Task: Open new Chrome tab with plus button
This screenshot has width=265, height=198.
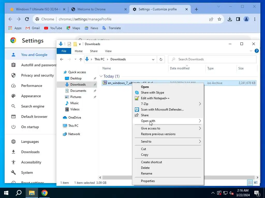Action: tap(196, 9)
